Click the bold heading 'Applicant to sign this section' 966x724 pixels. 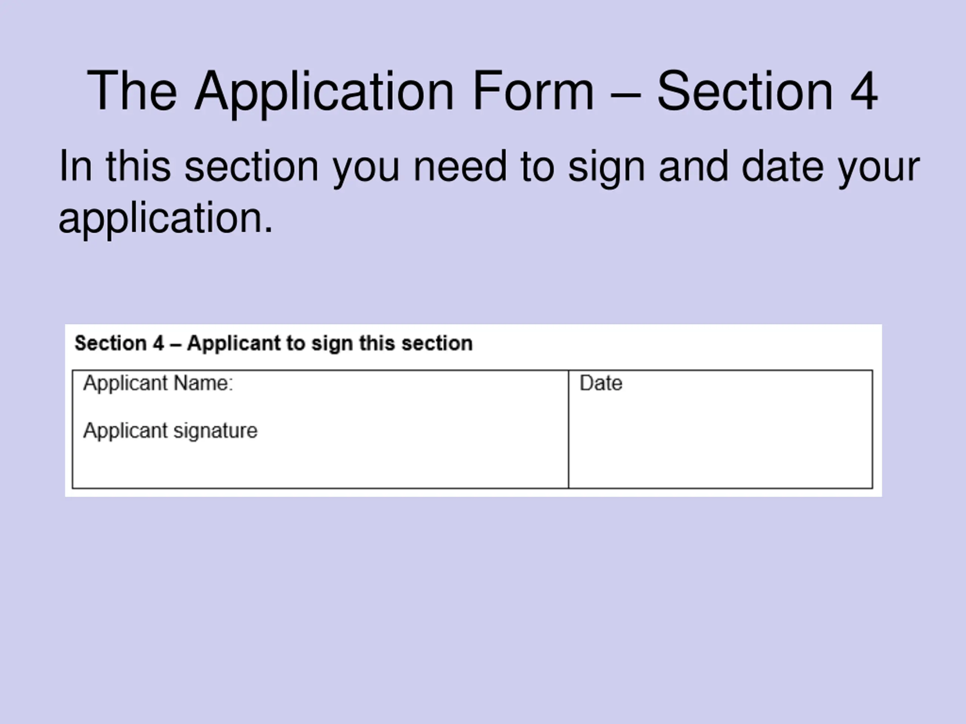pos(330,344)
